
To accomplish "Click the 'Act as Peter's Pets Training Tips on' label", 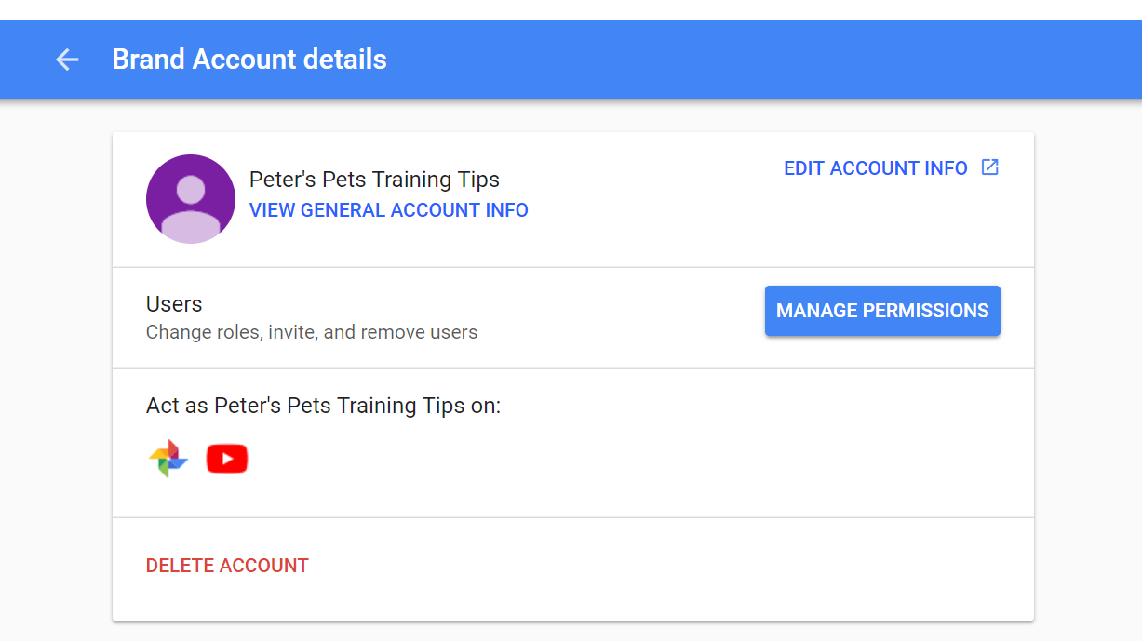I will click(323, 406).
